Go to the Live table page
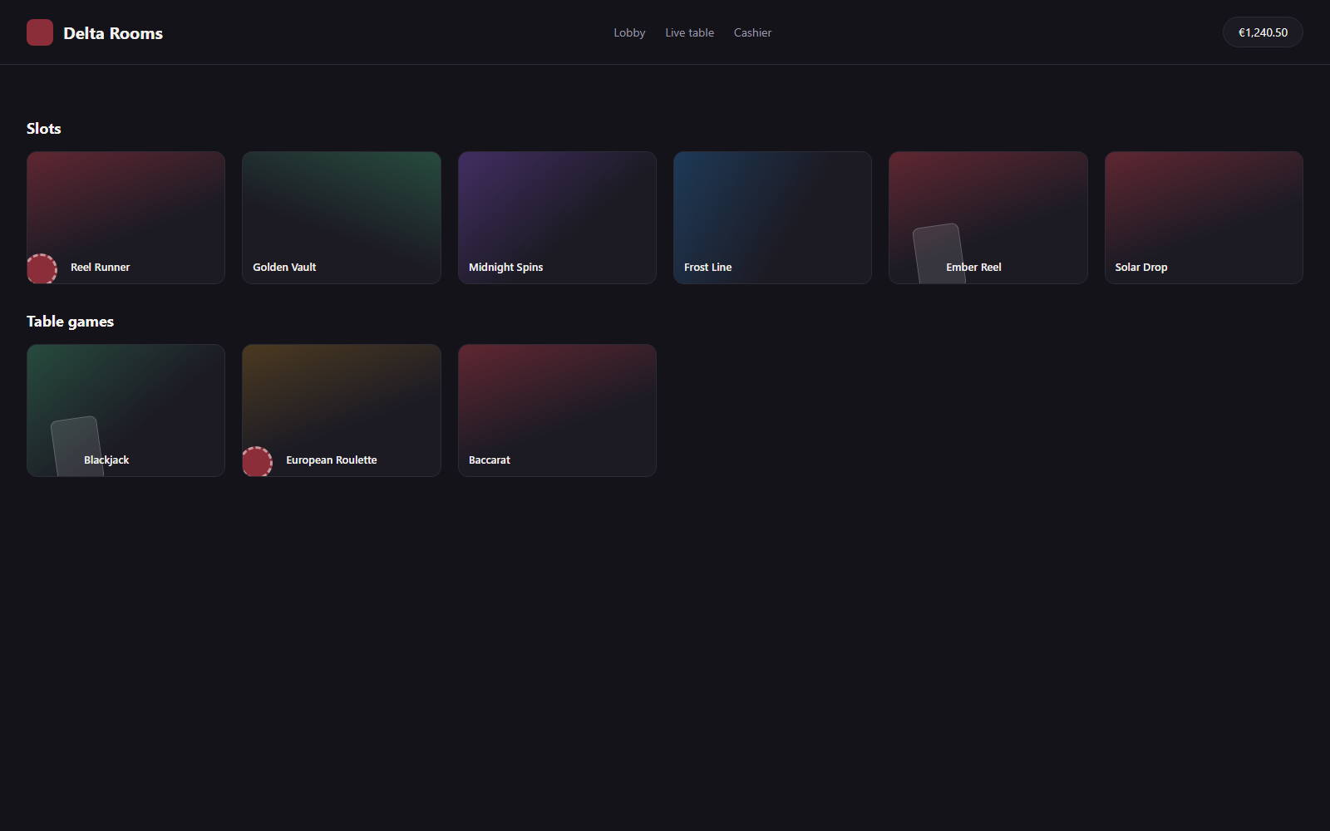Screen dimensions: 1330x831 (x=689, y=32)
